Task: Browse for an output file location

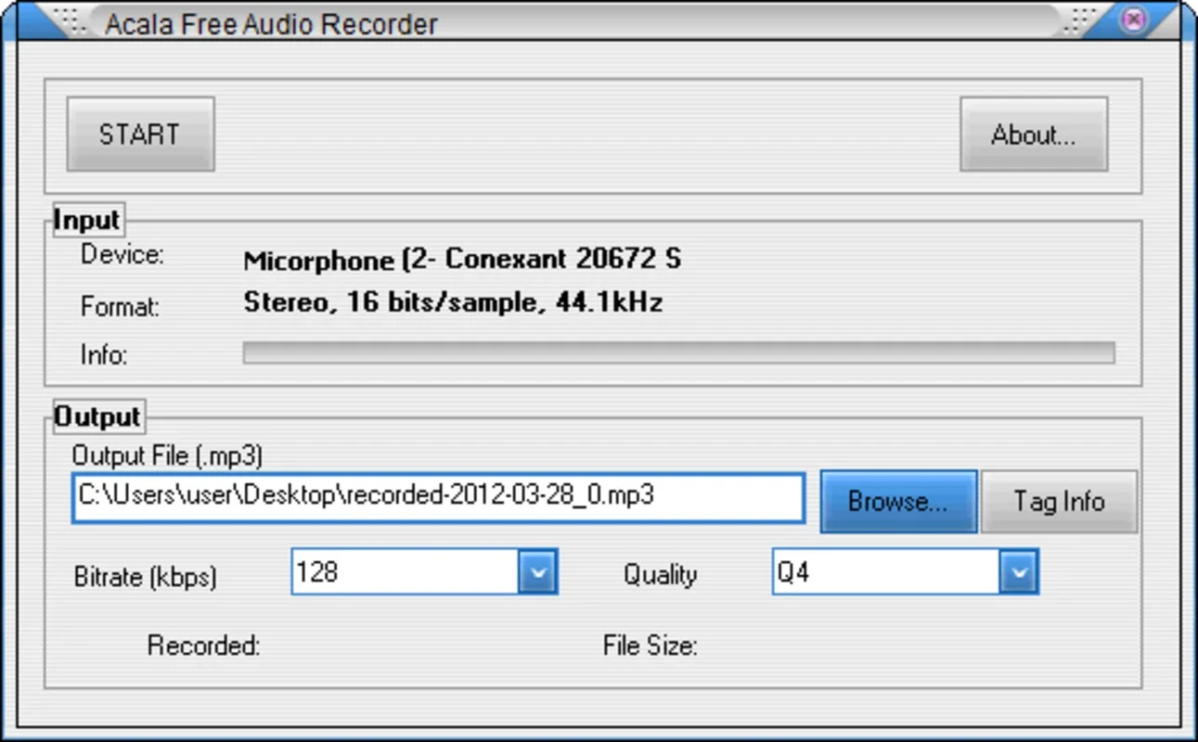Action: click(898, 502)
